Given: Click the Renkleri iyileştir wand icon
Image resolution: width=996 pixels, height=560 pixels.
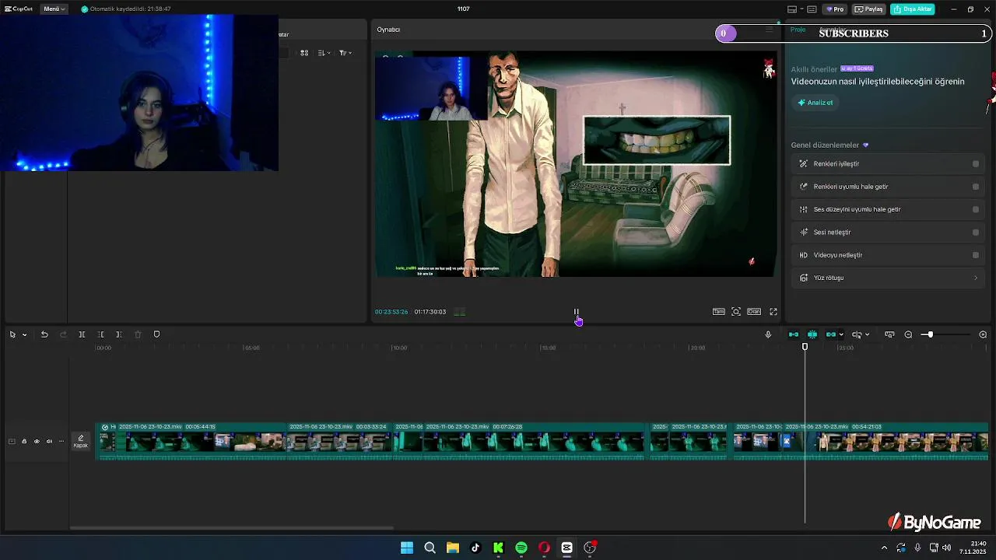Looking at the screenshot, I should coord(804,164).
